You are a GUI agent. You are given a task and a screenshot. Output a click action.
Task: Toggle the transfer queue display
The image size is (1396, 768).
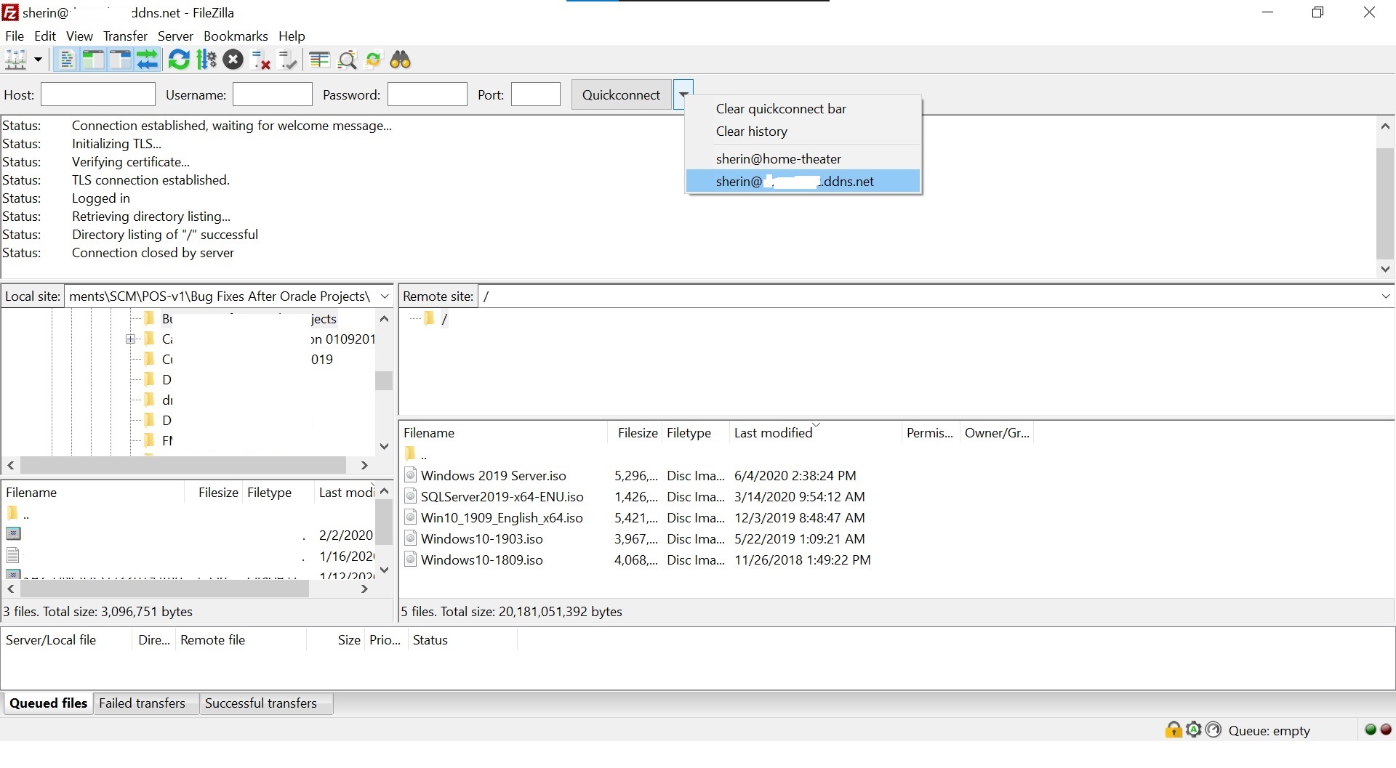pos(147,60)
